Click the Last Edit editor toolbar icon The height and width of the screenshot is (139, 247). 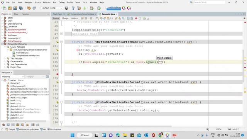tap(82, 19)
